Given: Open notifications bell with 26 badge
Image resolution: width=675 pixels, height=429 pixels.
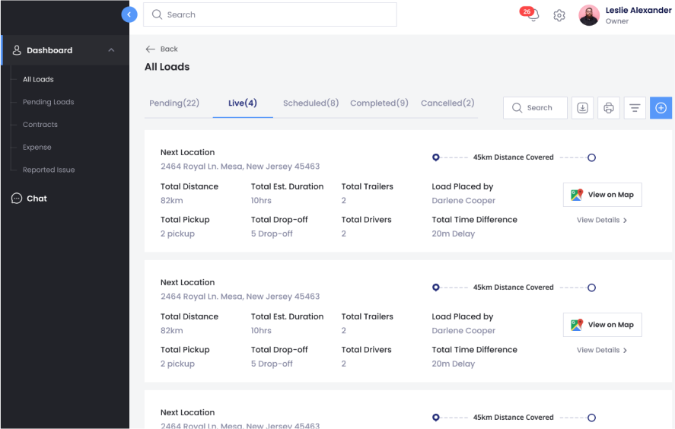Looking at the screenshot, I should (530, 14).
